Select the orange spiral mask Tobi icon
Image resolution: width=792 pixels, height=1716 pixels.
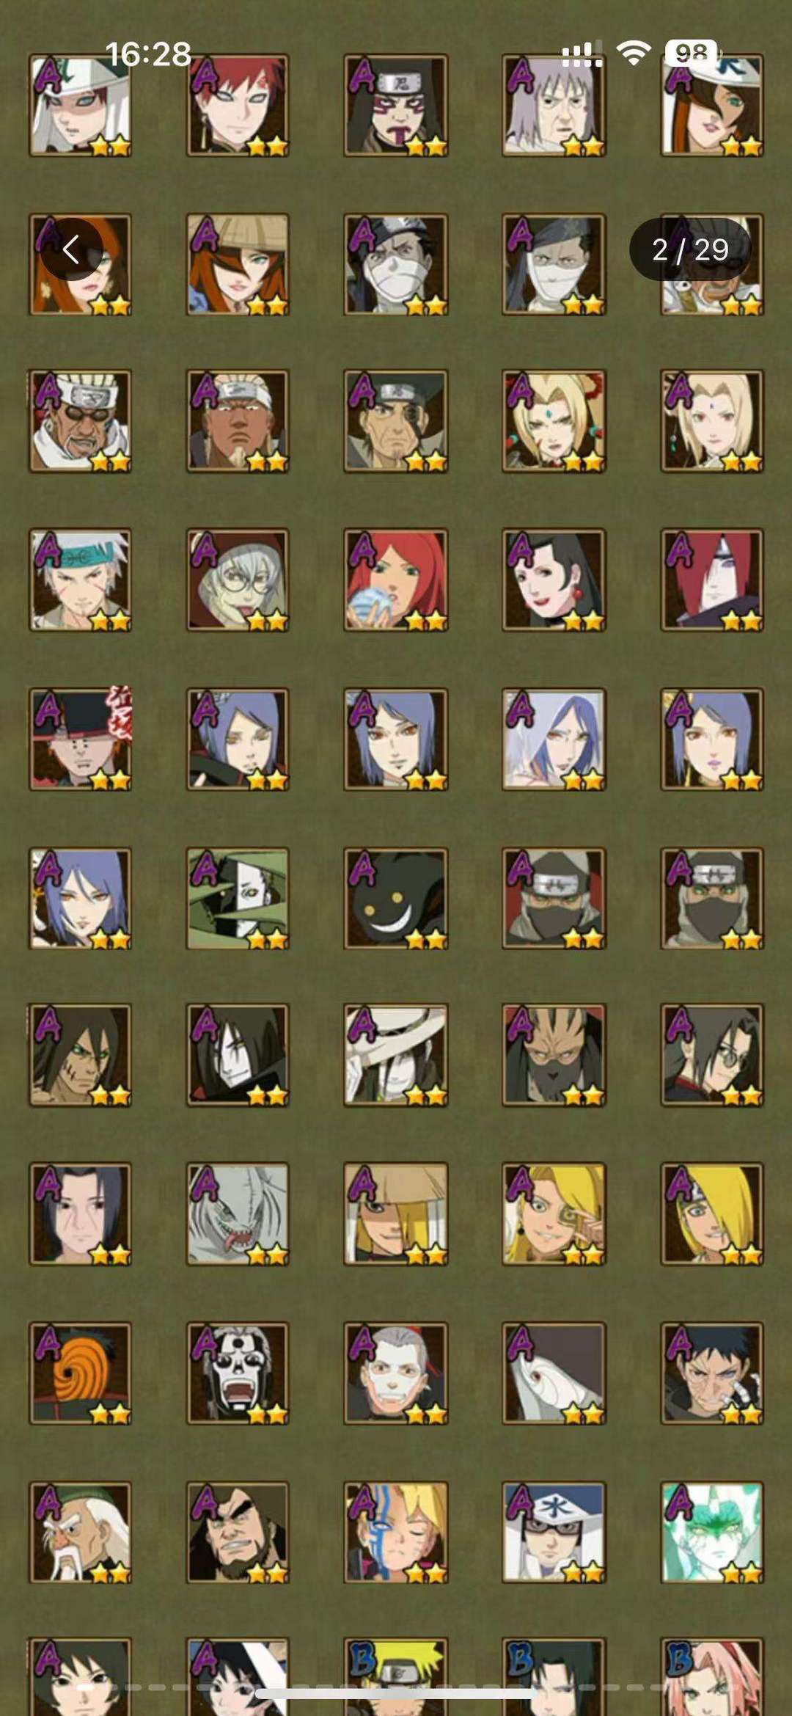point(80,1373)
